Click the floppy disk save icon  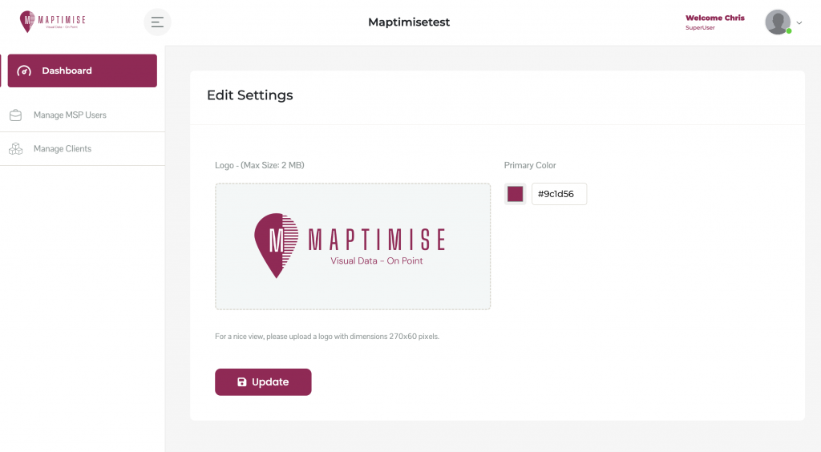pos(242,382)
